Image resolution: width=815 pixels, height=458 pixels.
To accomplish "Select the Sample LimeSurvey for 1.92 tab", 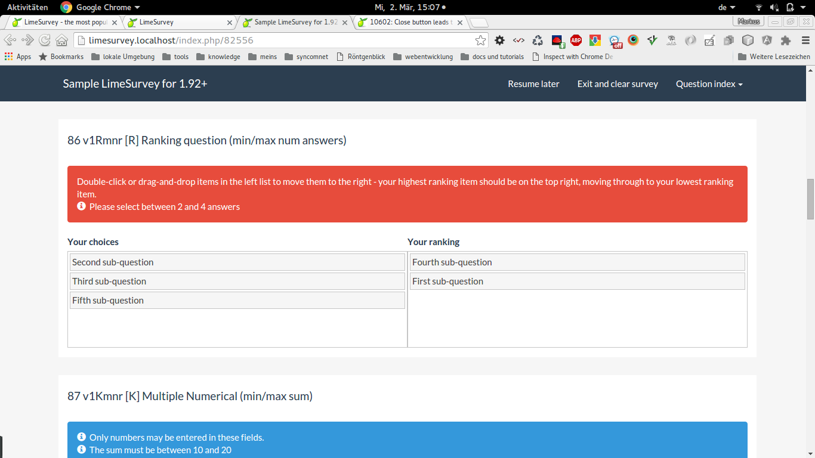I will click(x=295, y=23).
